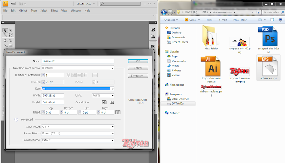The width and height of the screenshot is (285, 163).
Task: Click Cancel in New Document dialog
Action: pyautogui.click(x=138, y=68)
